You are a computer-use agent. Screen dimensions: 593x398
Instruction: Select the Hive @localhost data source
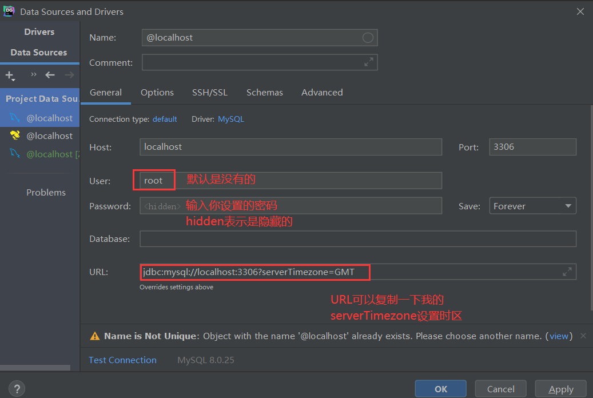coord(49,136)
